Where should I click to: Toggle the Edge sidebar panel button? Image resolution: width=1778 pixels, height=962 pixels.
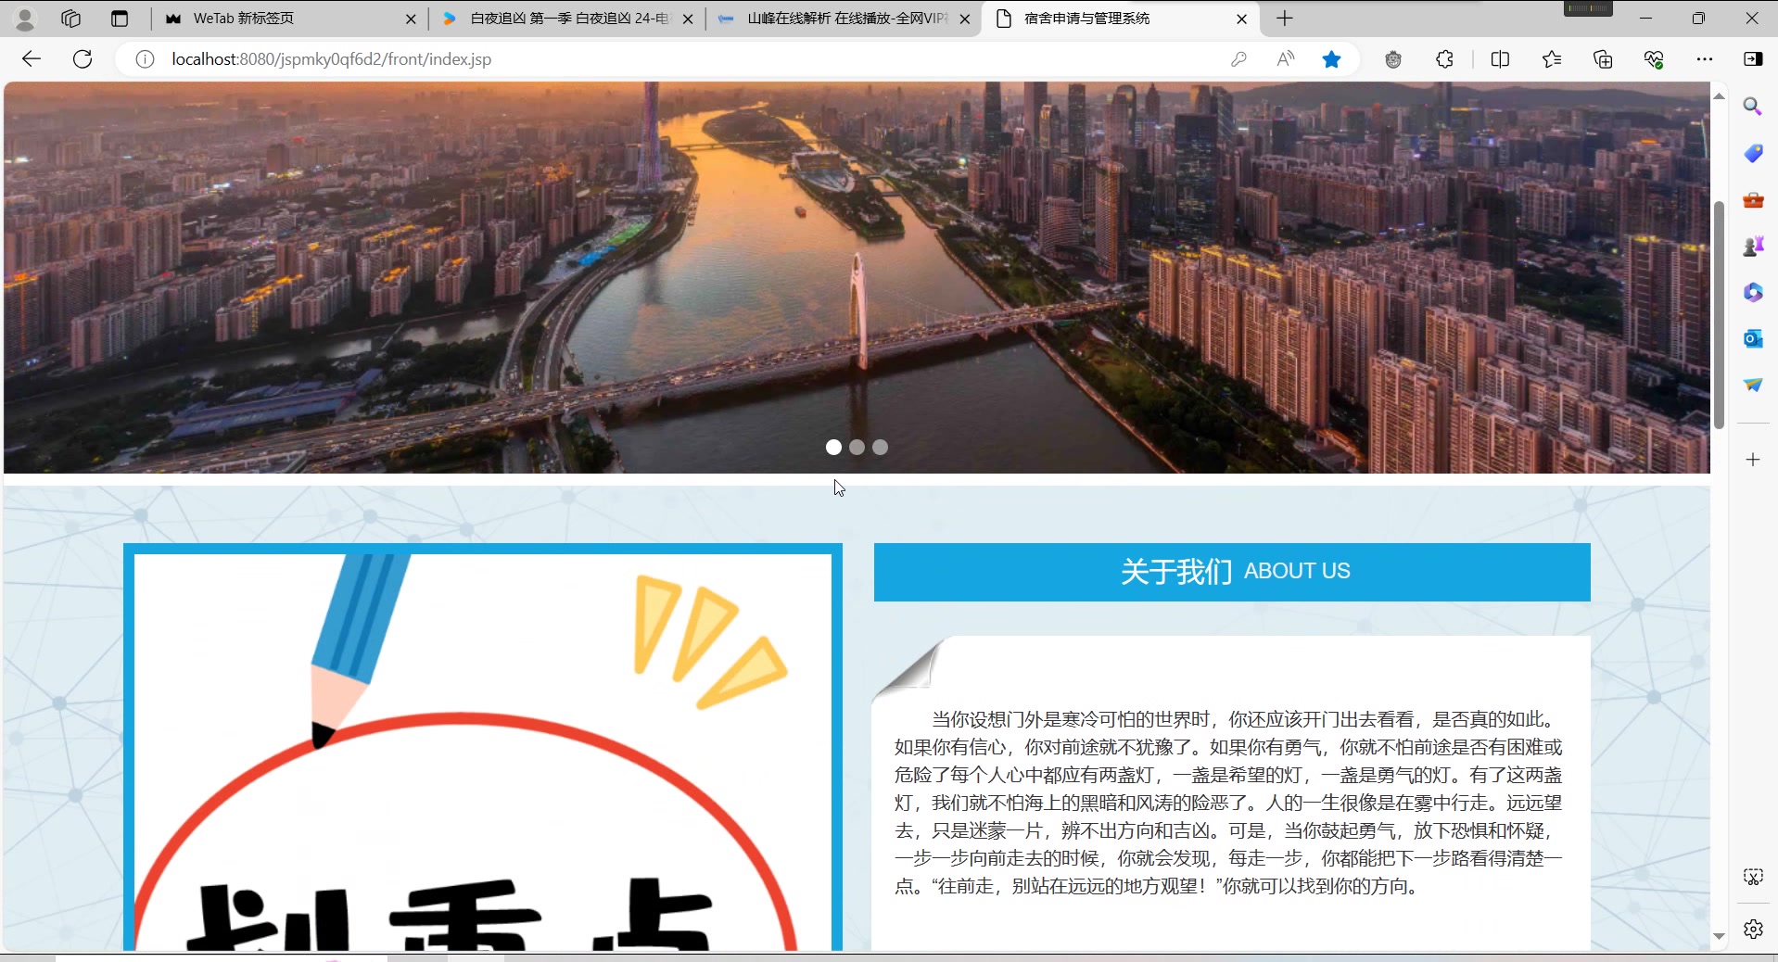click(1753, 59)
